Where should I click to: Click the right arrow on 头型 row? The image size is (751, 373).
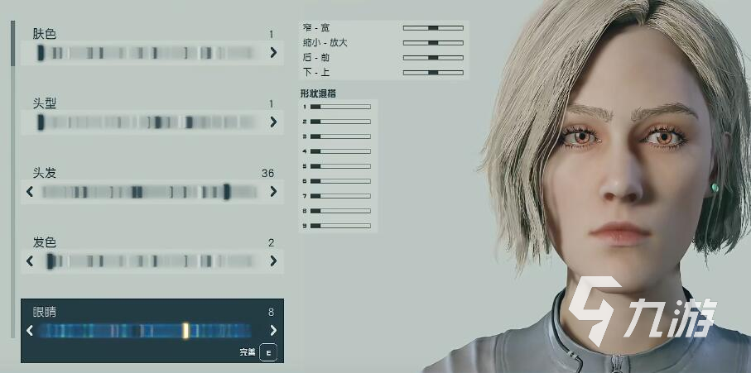click(x=273, y=122)
